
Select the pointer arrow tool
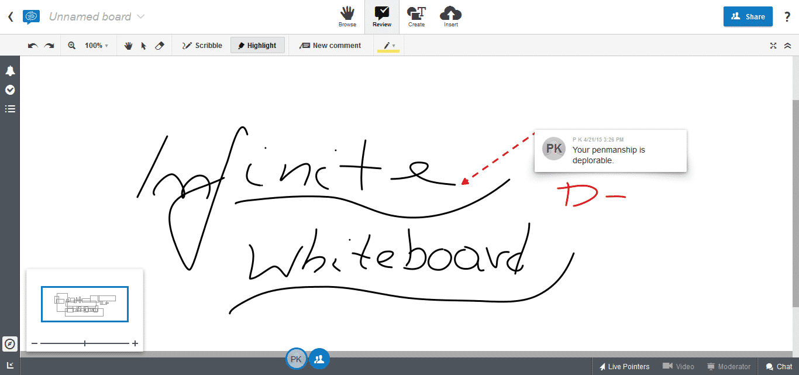click(144, 45)
